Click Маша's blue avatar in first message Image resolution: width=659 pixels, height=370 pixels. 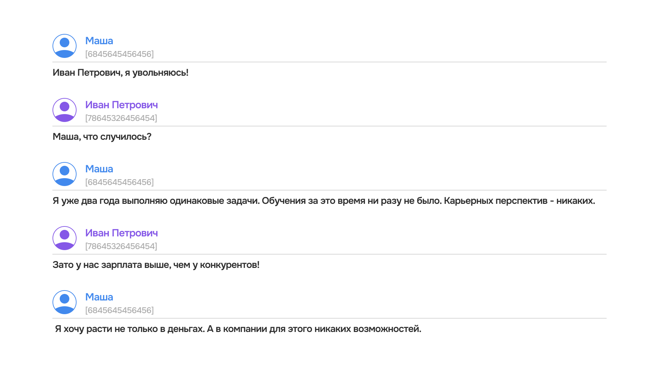pyautogui.click(x=65, y=46)
